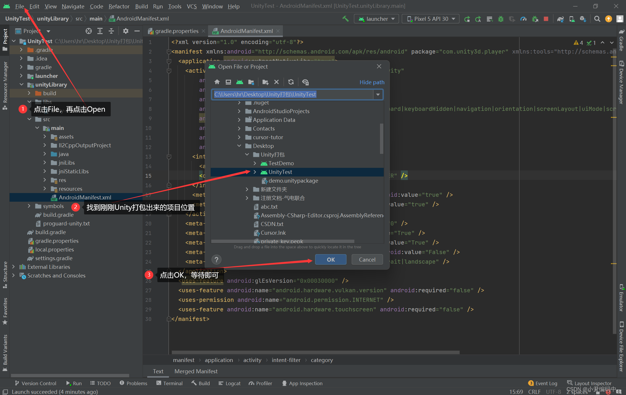This screenshot has height=395, width=626.
Task: Collapse the Desktop folder in dialog
Action: 239,146
